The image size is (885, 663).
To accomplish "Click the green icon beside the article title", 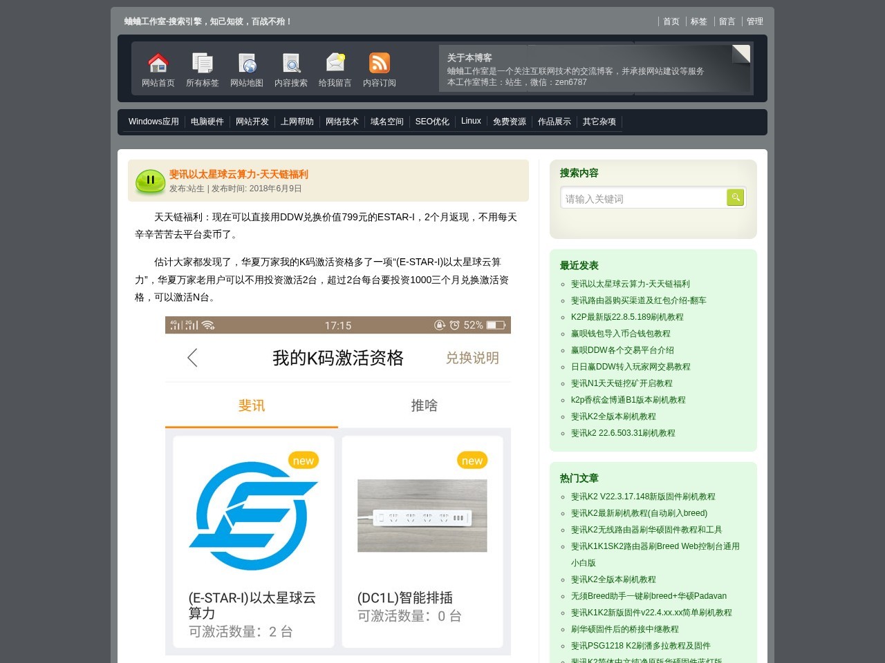I will tap(150, 181).
